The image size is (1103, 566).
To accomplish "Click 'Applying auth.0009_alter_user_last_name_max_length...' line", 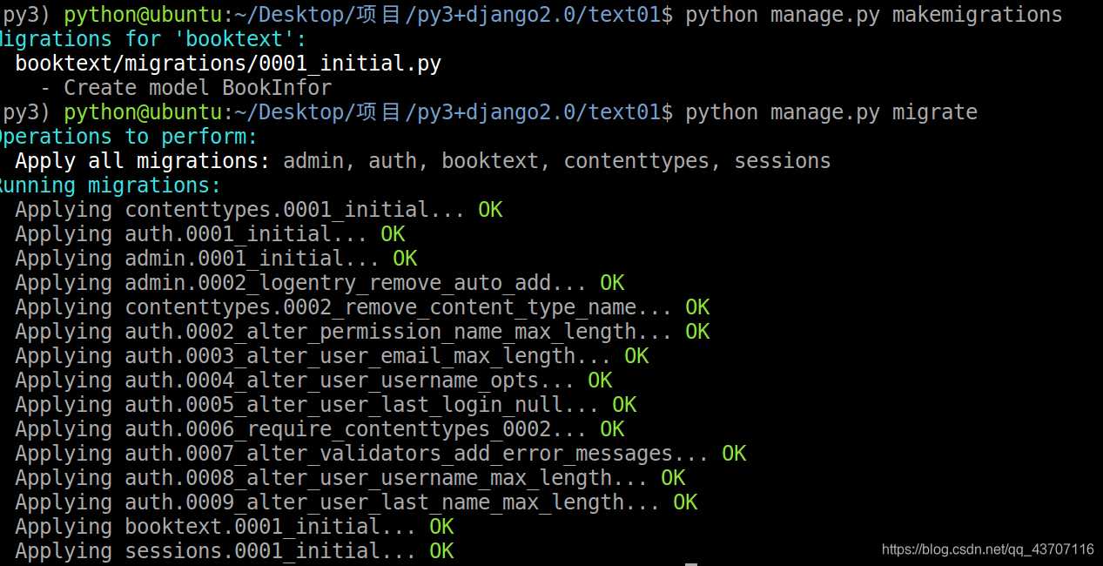I will coord(356,502).
